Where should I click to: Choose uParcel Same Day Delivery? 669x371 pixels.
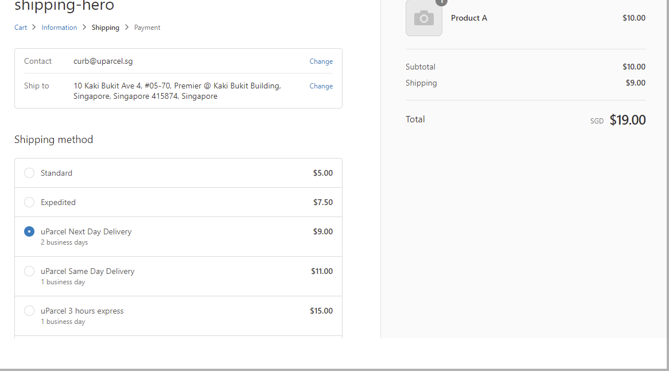pos(29,271)
